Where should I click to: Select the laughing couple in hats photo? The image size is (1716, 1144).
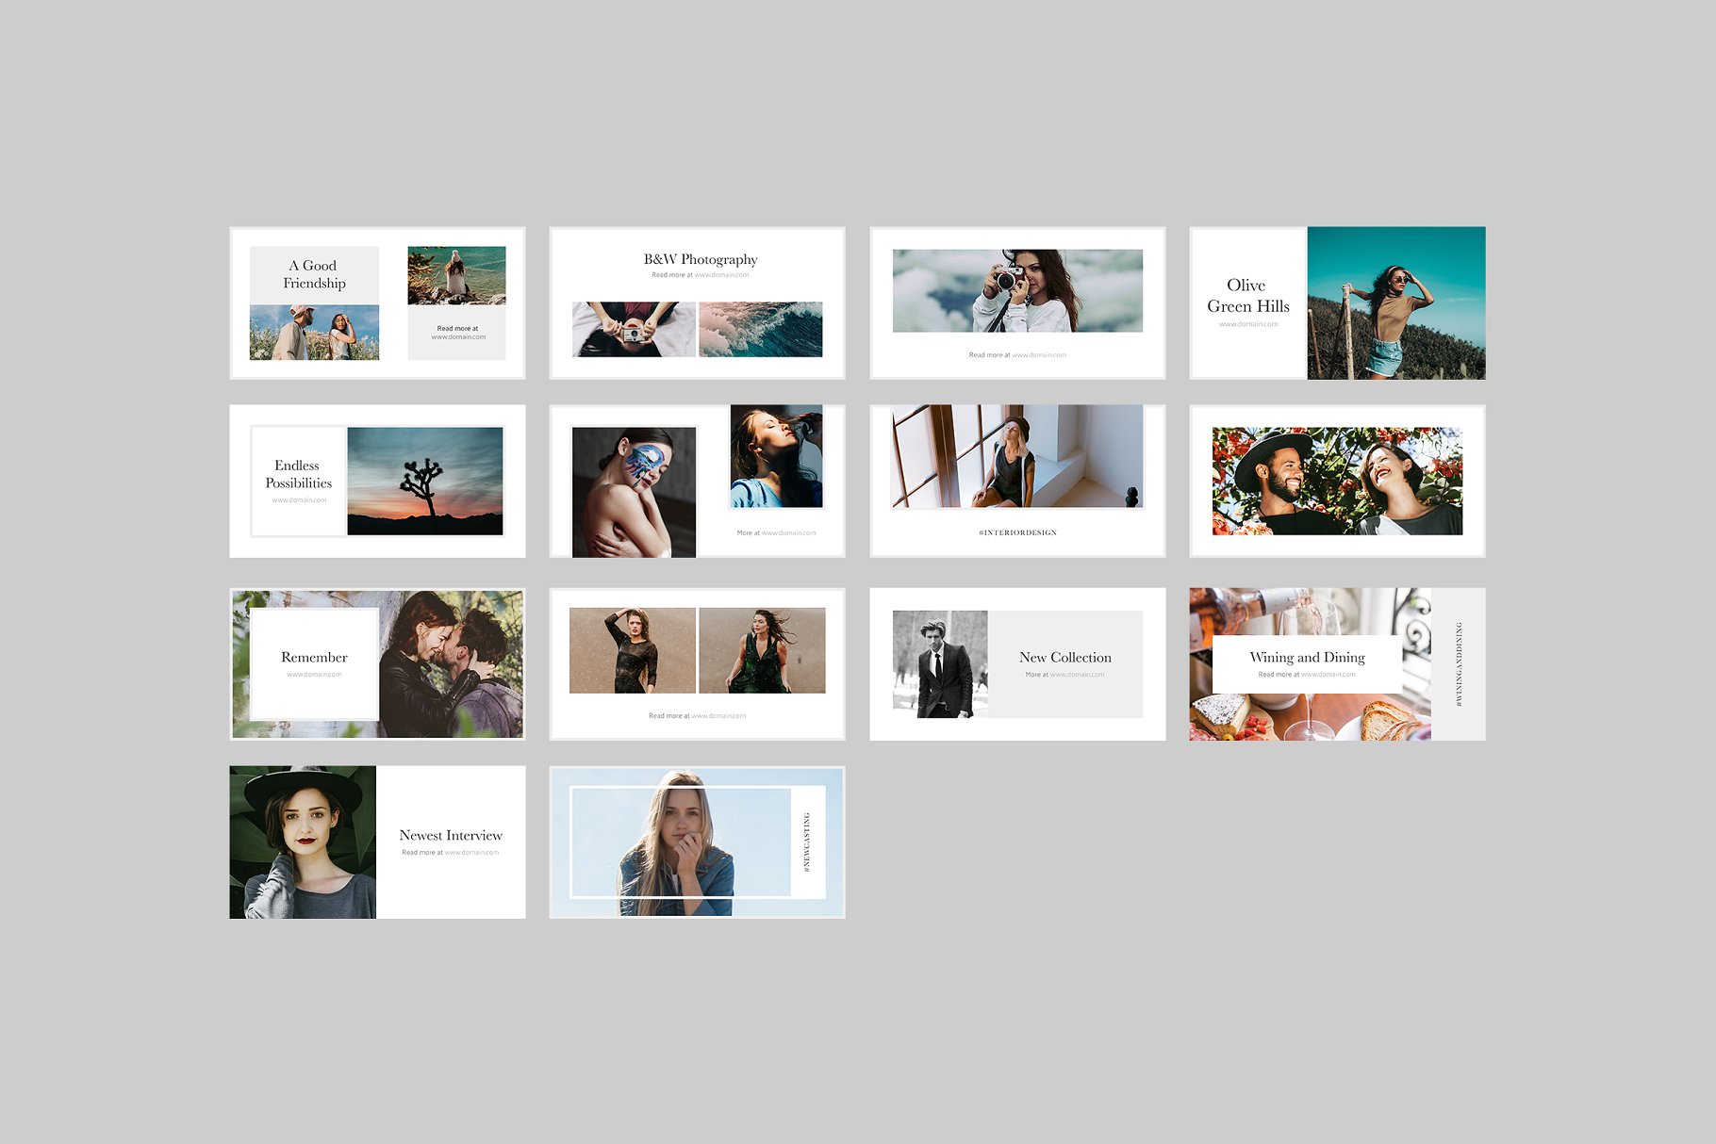(x=1336, y=481)
